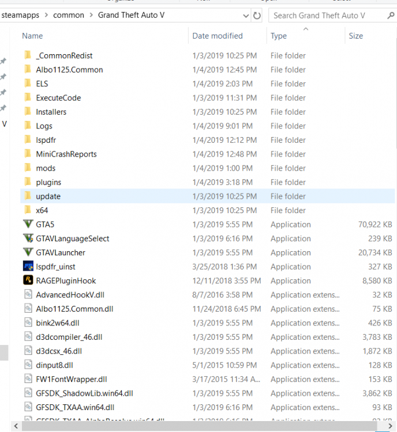
Task: Select the AdvancedHookV.dll file icon
Action: [28, 294]
